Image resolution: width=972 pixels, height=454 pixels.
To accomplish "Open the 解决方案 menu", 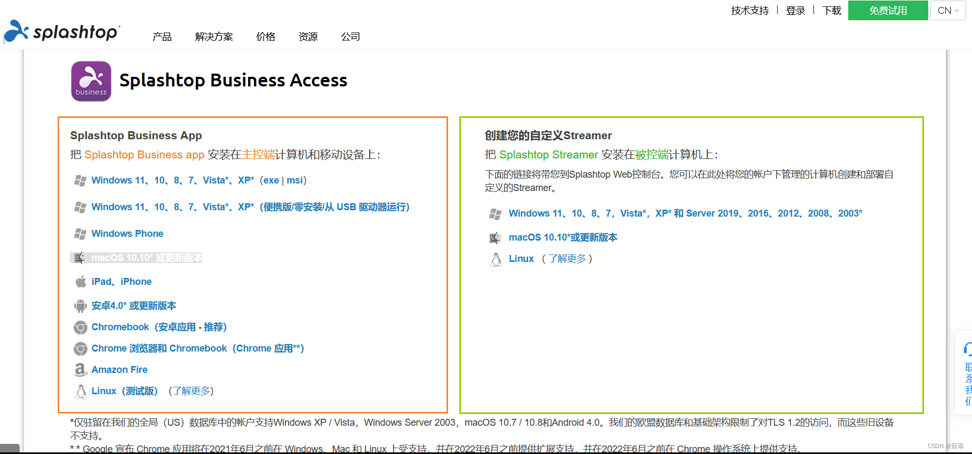I will [x=214, y=37].
